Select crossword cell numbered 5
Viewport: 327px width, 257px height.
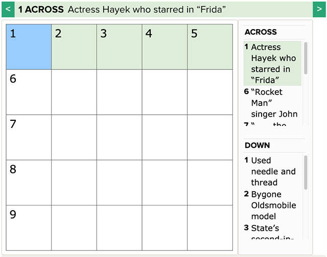(x=209, y=47)
